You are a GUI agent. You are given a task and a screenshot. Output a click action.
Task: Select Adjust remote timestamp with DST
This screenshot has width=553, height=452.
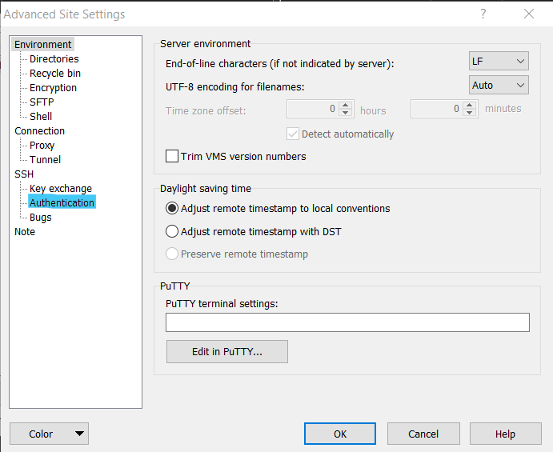coord(172,232)
